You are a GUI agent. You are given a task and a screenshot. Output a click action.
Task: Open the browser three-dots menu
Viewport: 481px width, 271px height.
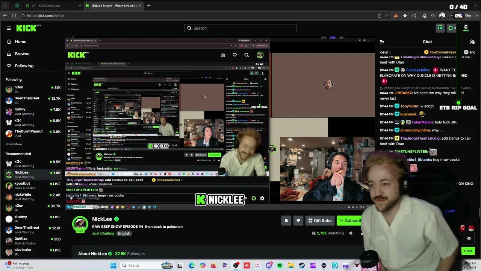pyautogui.click(x=451, y=15)
